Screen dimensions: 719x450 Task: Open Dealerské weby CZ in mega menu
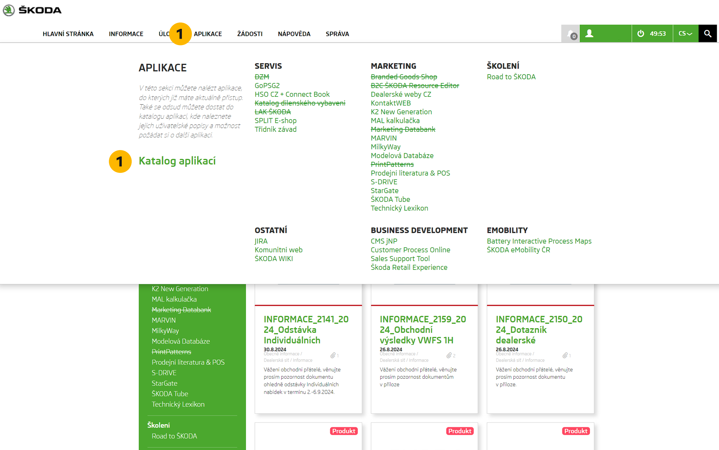coord(401,94)
